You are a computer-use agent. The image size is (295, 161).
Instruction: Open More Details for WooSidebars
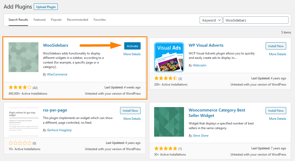[132, 54]
